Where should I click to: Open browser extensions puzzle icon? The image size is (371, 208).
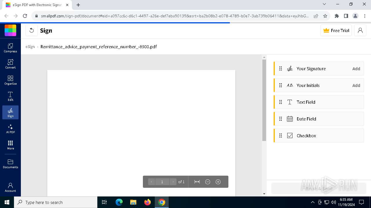pos(337,16)
